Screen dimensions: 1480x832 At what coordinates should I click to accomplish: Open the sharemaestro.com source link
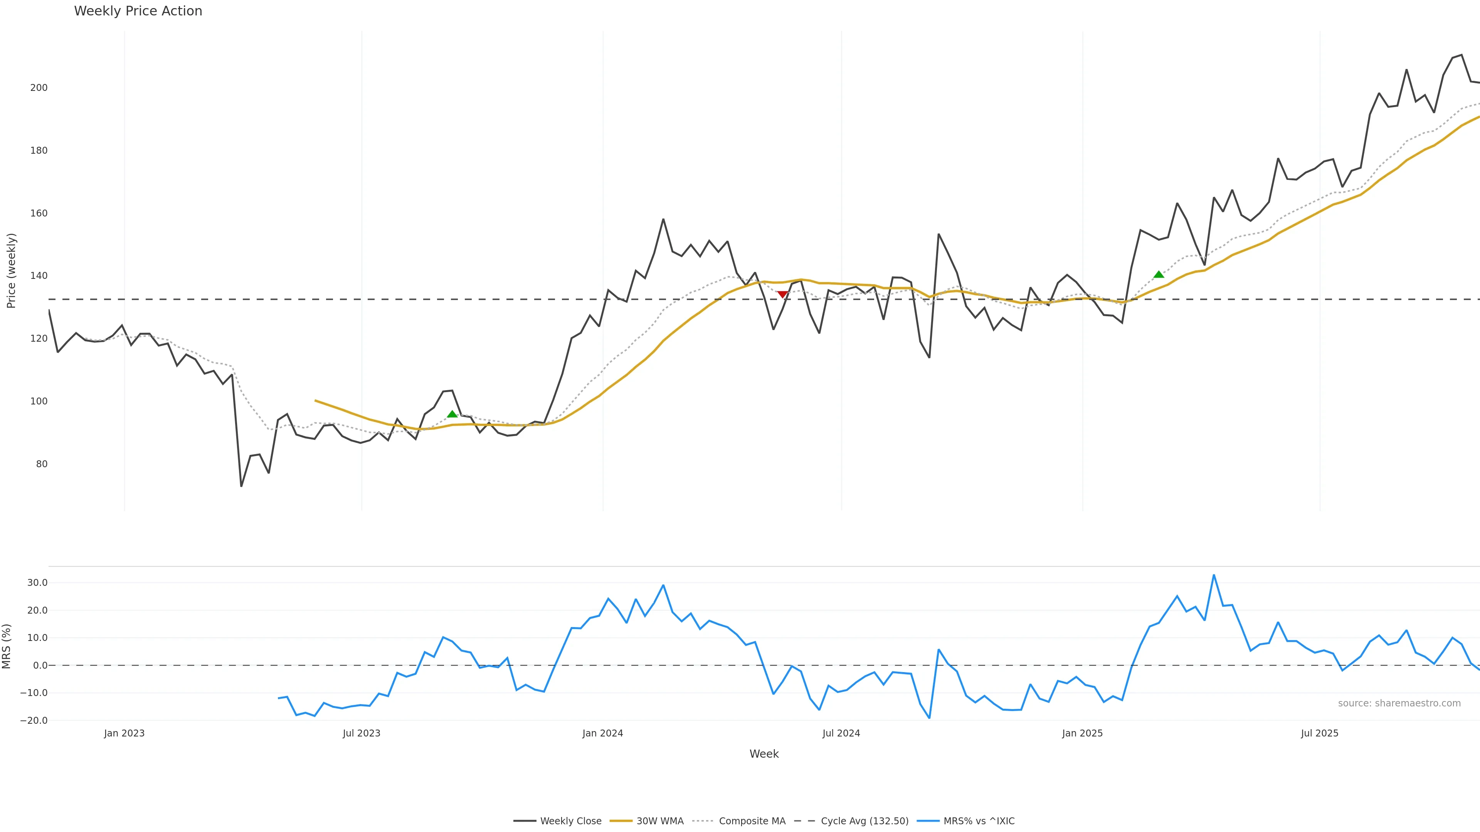[1399, 703]
